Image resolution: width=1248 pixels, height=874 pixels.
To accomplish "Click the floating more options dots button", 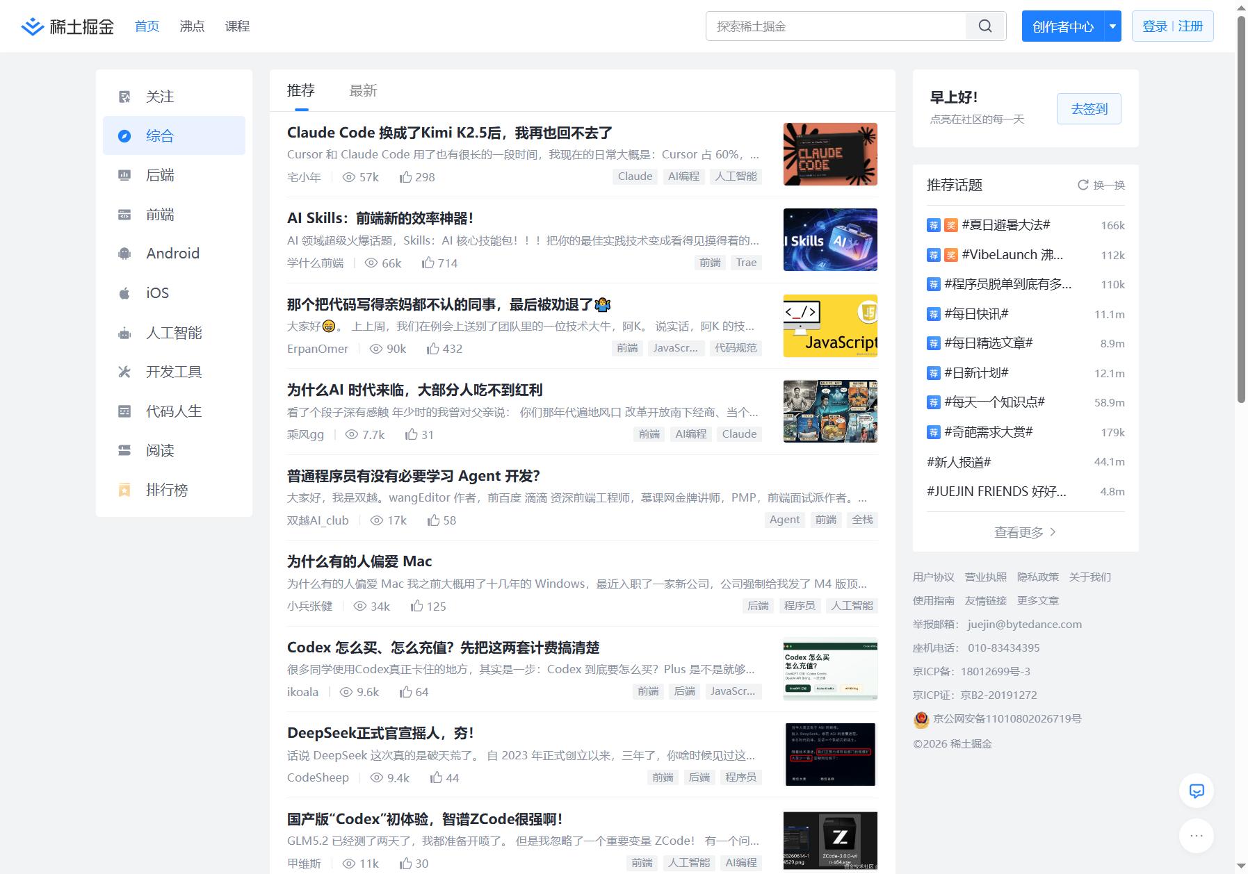I will tap(1197, 836).
